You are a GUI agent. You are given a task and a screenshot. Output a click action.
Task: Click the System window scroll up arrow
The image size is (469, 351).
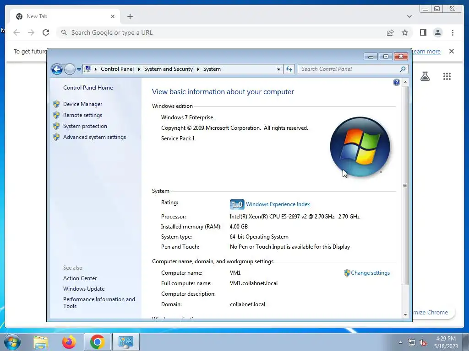(x=405, y=82)
